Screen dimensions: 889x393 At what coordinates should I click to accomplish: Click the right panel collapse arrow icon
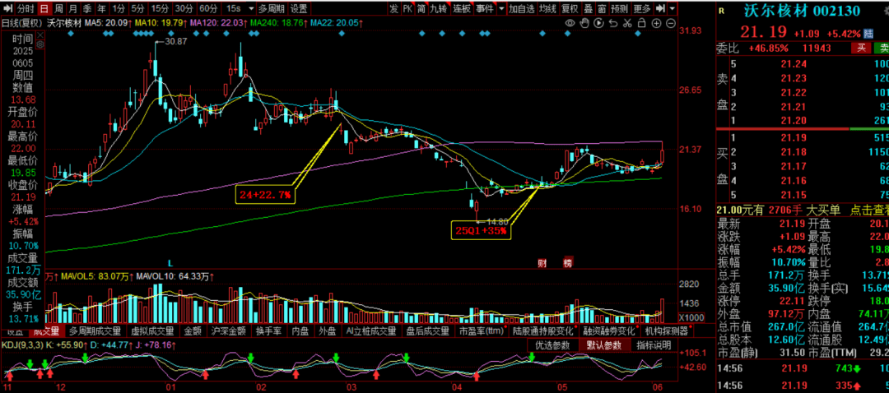pos(660,8)
